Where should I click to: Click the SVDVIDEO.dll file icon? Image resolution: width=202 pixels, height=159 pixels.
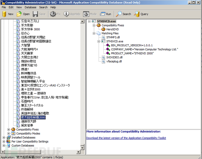[x=103, y=57]
